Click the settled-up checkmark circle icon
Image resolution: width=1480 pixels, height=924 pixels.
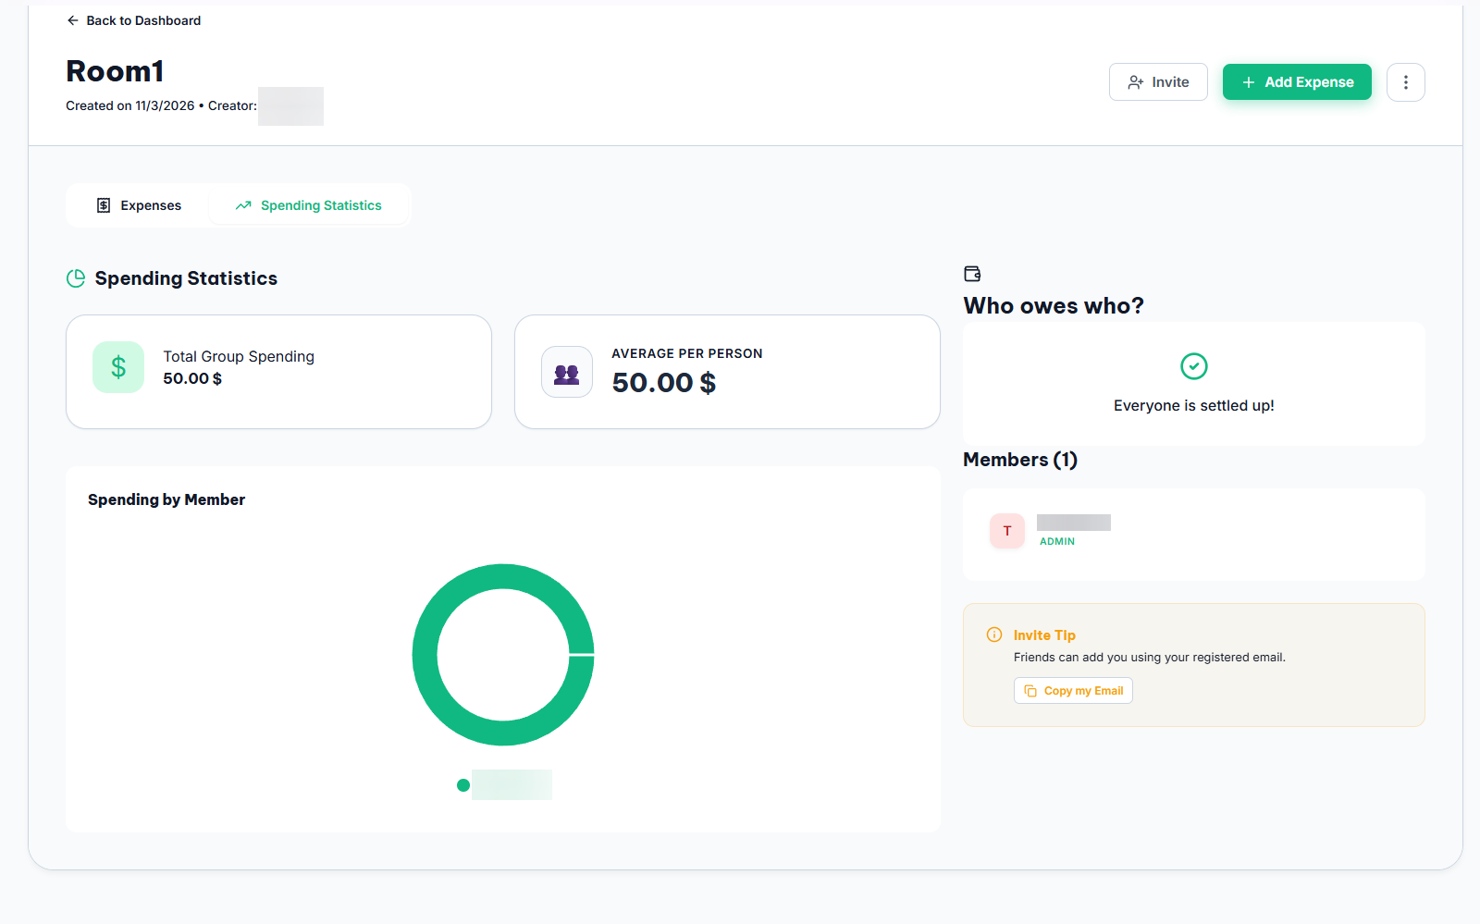1194,366
